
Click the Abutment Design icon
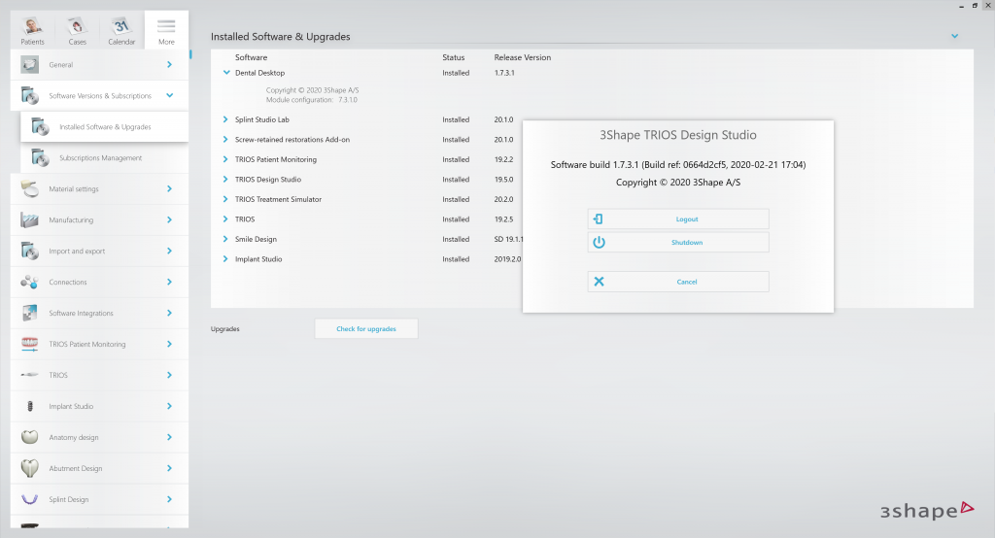pyautogui.click(x=30, y=469)
